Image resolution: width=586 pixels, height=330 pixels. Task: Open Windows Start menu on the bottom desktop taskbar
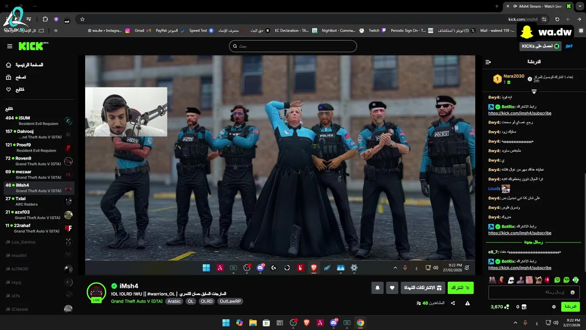(x=226, y=323)
